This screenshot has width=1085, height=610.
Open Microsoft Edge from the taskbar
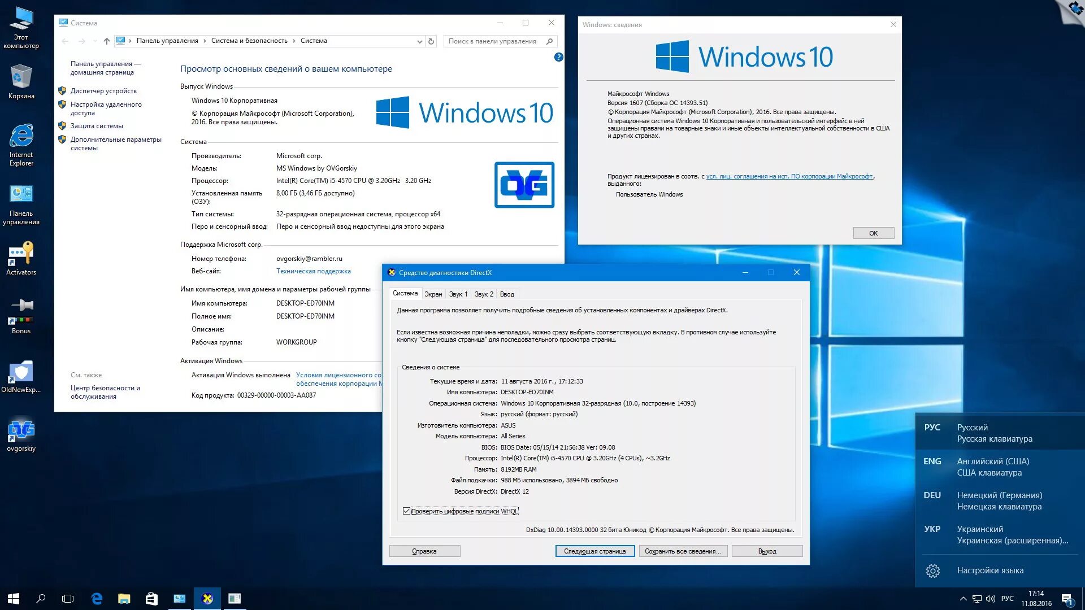coord(97,599)
